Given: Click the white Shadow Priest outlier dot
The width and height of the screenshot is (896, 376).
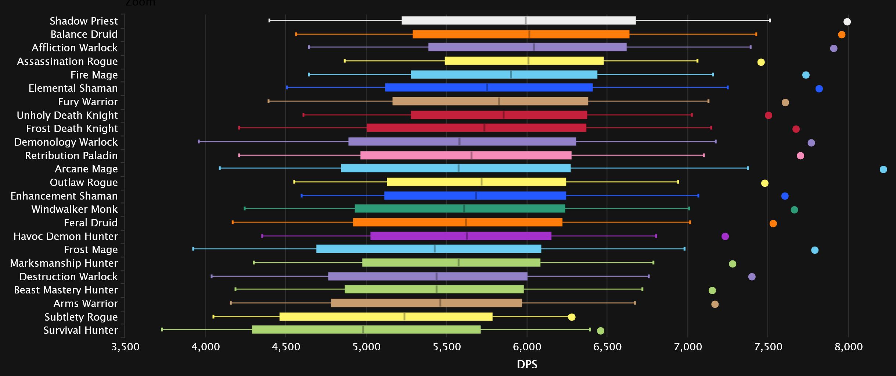Looking at the screenshot, I should (847, 22).
